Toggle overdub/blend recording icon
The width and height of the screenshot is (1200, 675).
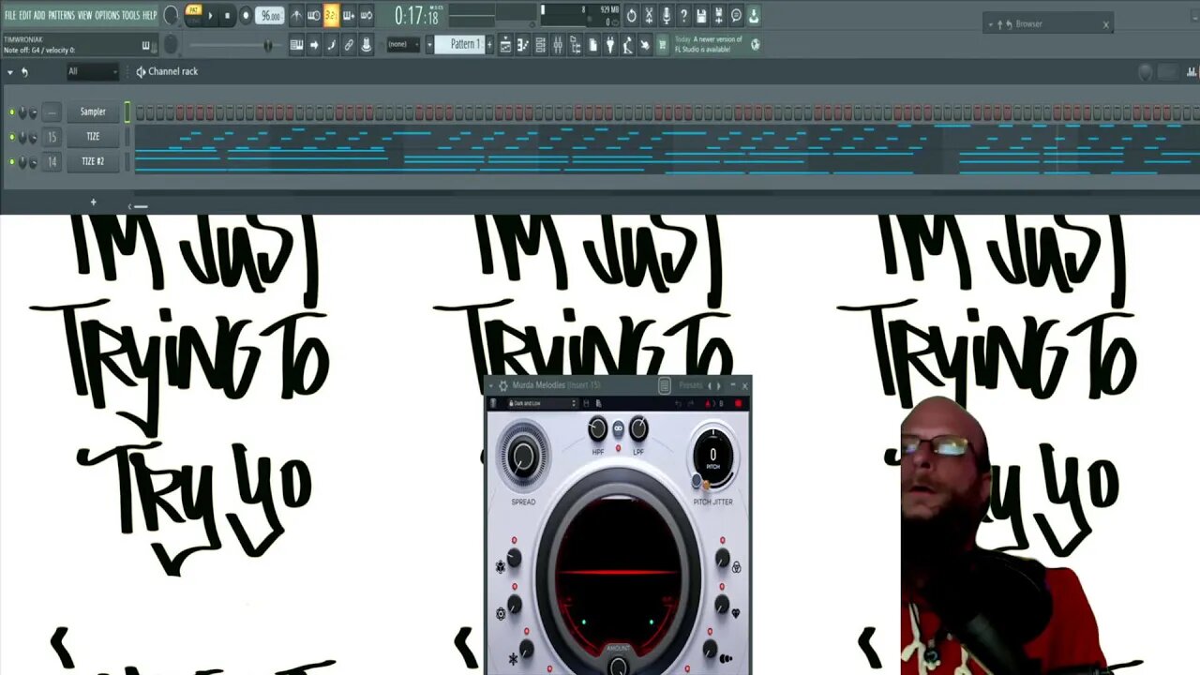pyautogui.click(x=349, y=16)
